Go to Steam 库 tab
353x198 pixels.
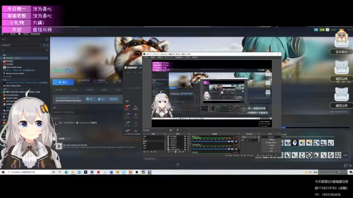coord(19,34)
